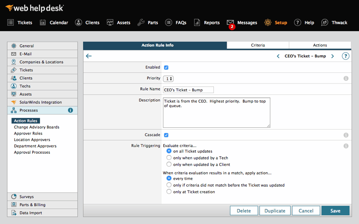Collapse the Processes section in sidebar
This screenshot has width=359, height=224.
click(x=42, y=110)
